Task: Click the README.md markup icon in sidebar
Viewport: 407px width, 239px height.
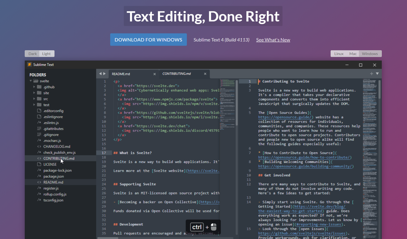Action: (x=39, y=182)
